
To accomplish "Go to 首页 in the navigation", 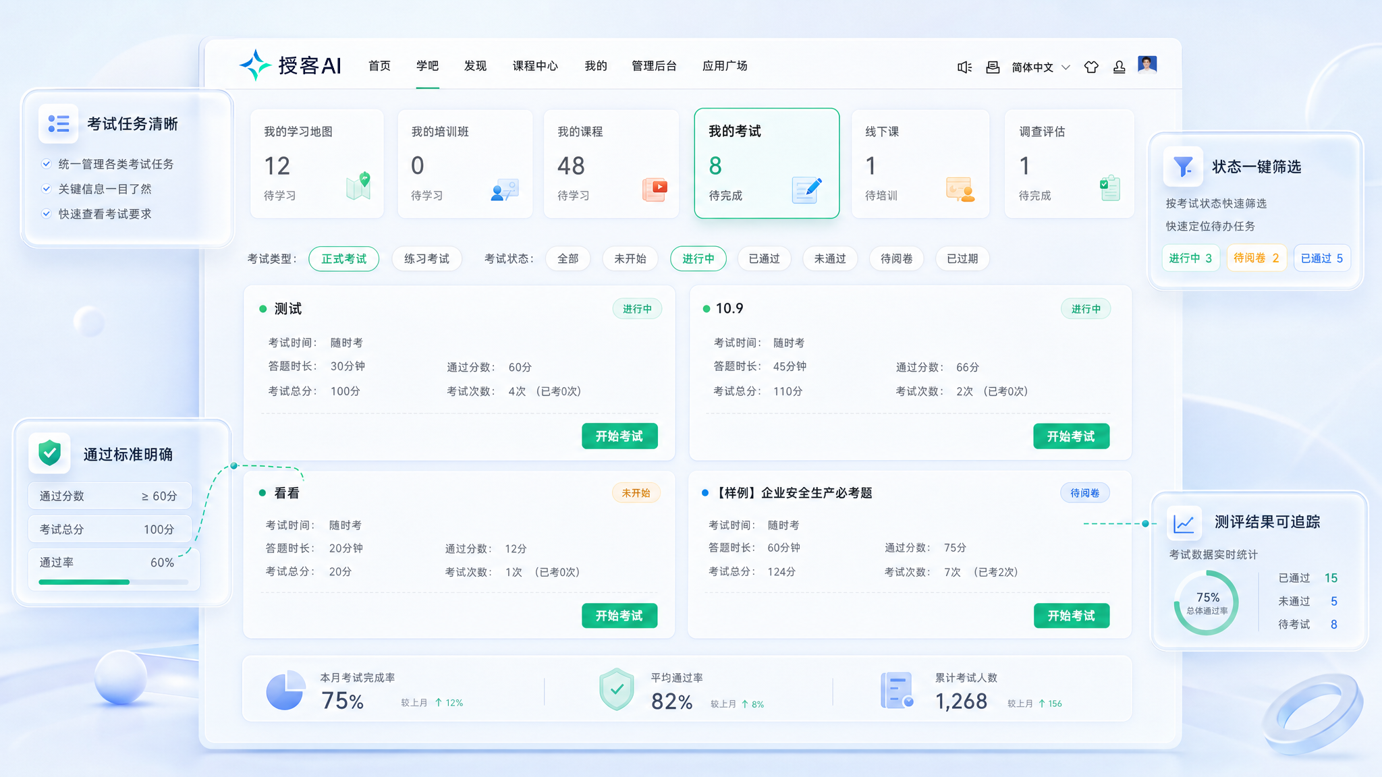I will pos(379,66).
